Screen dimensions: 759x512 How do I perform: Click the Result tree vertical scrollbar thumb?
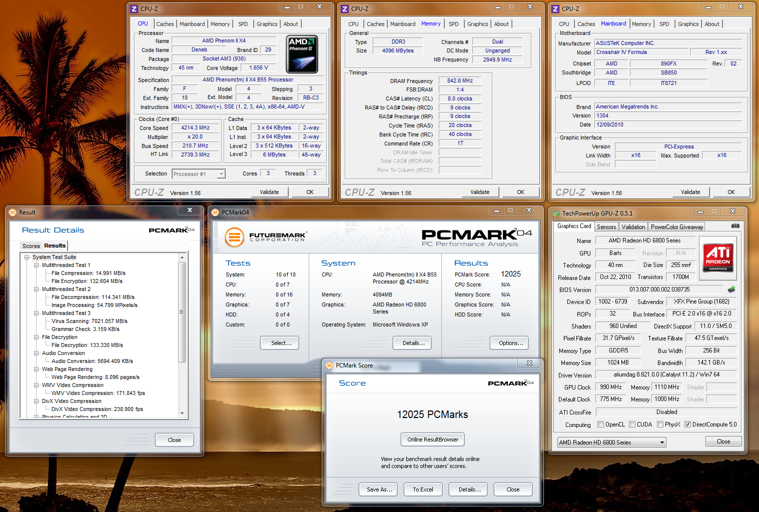click(x=182, y=312)
